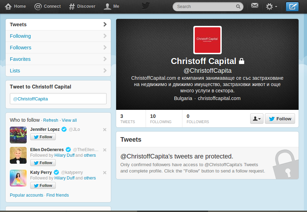Screen dimensions: 307x212
Task: Follow Jennifer Lopez
Action: (43, 137)
